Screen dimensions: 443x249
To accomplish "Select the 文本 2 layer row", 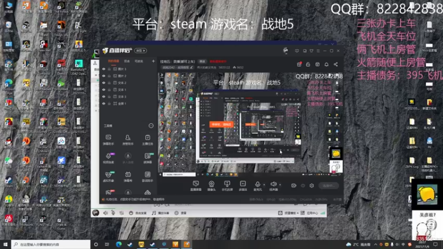I will coord(128,82).
